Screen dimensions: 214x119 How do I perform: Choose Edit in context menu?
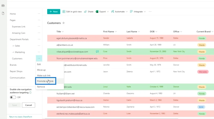(50, 64)
